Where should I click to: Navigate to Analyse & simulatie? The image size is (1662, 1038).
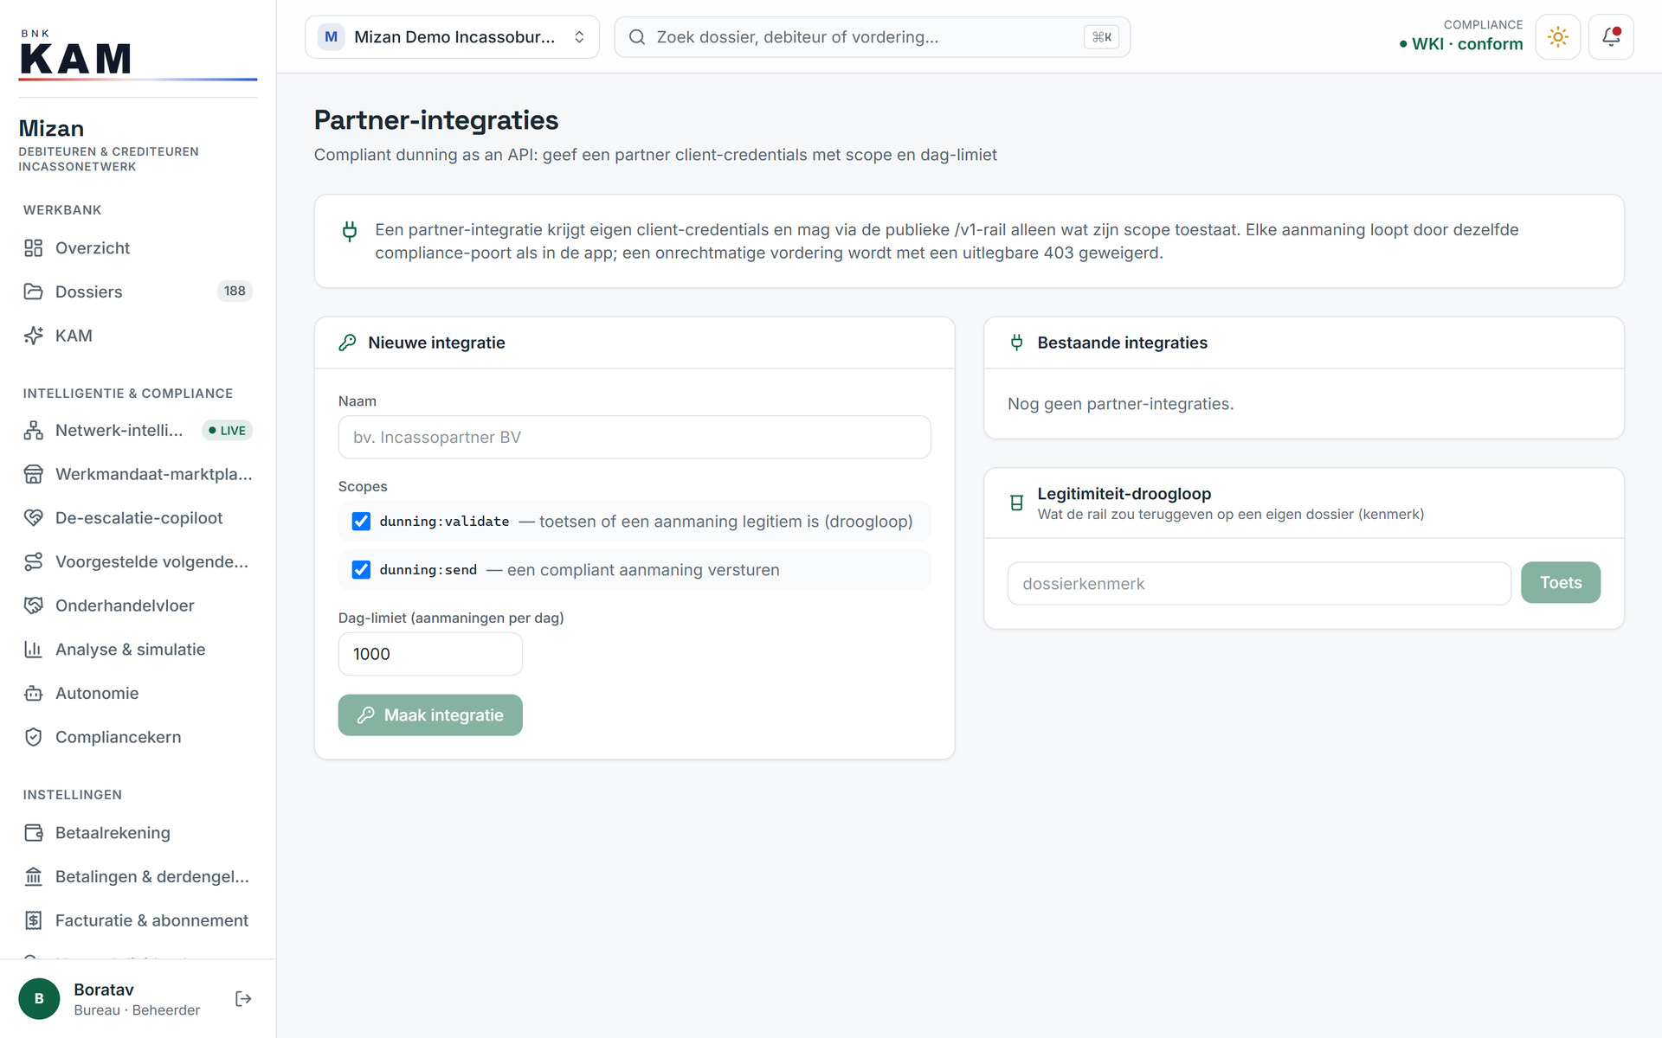click(138, 650)
